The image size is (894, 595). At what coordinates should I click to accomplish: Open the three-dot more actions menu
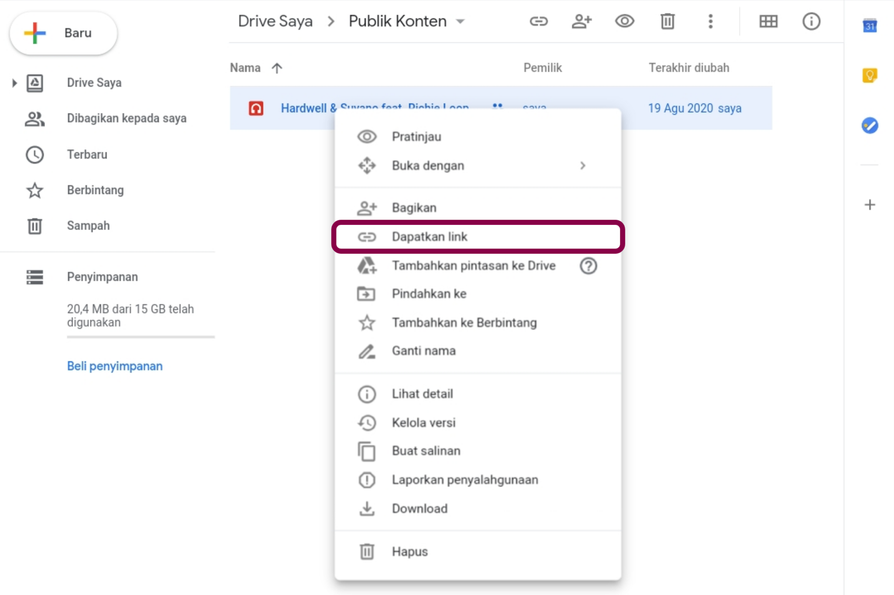(711, 21)
